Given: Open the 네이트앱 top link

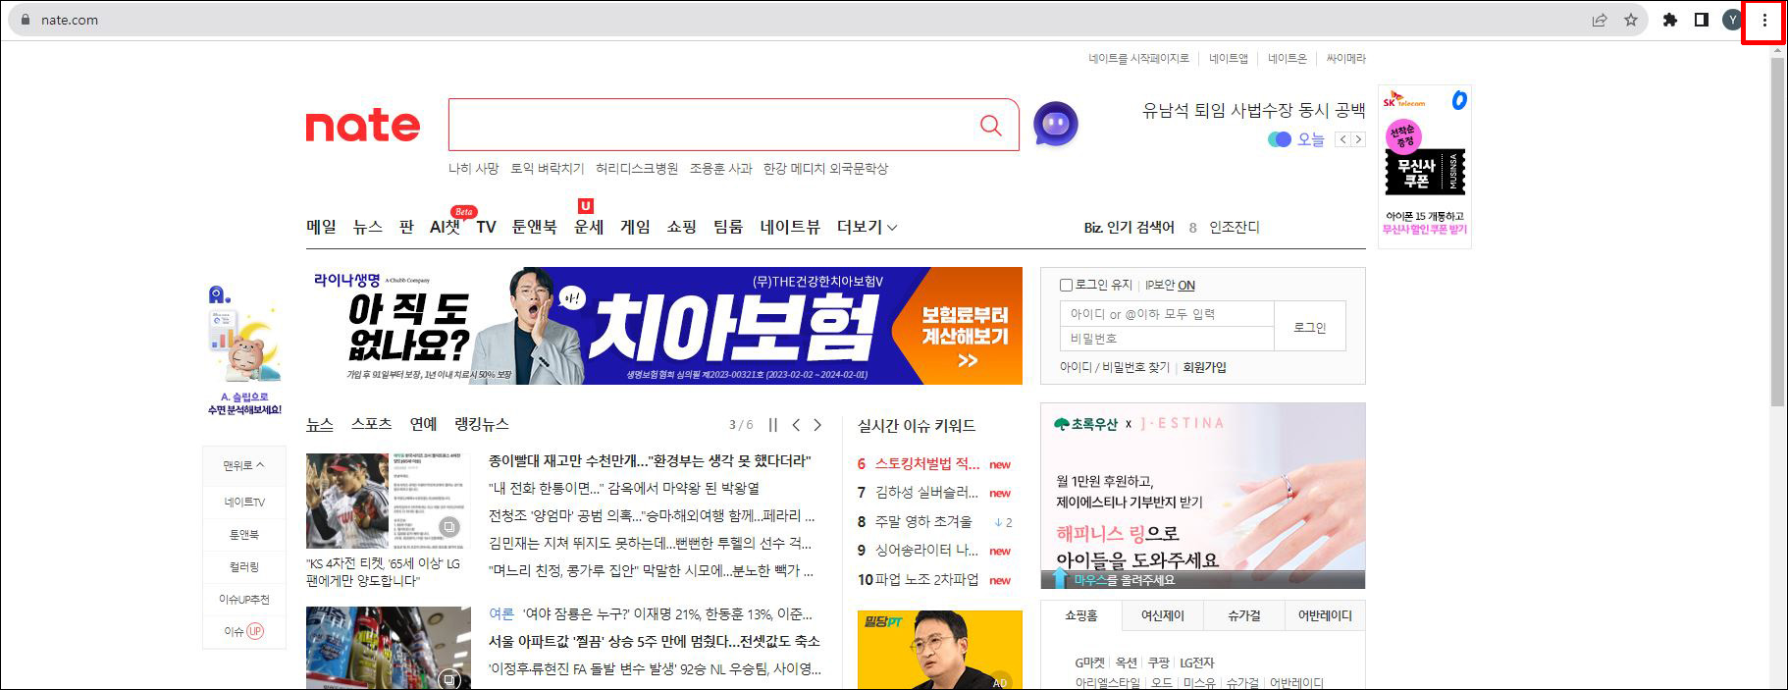Looking at the screenshot, I should coord(1229,59).
